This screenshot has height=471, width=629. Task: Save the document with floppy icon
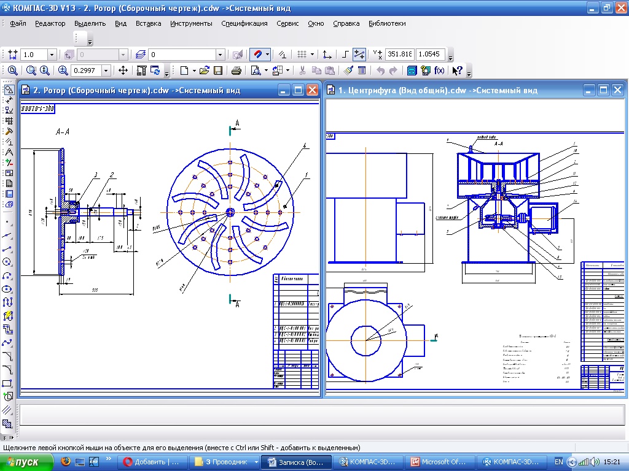tap(218, 71)
